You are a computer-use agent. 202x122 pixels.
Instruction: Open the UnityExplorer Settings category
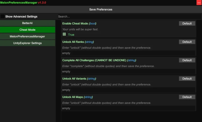point(27,43)
